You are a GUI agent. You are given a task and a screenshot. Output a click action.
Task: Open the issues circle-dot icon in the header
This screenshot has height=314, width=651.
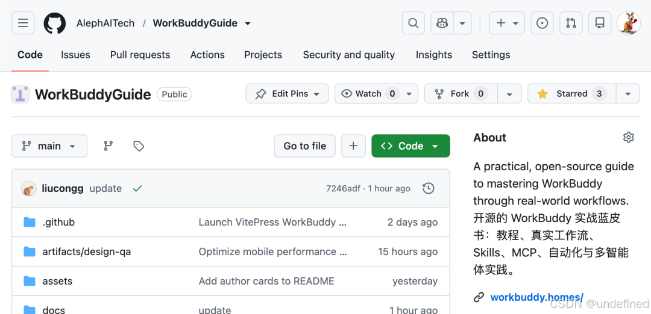[542, 23]
